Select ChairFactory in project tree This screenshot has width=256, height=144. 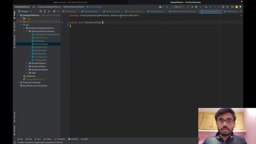point(40,38)
